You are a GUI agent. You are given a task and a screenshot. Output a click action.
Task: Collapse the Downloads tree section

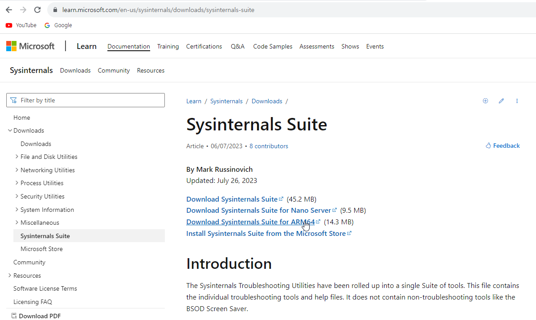point(10,130)
